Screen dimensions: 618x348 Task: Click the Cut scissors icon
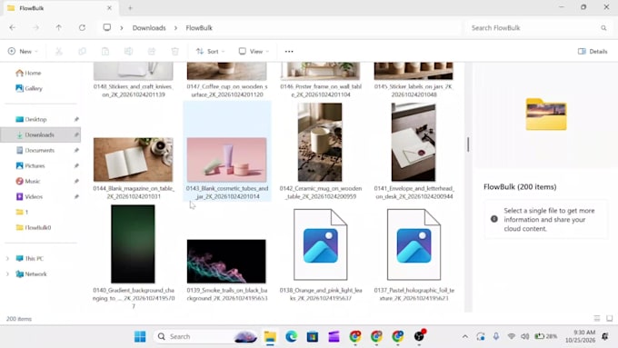(59, 51)
